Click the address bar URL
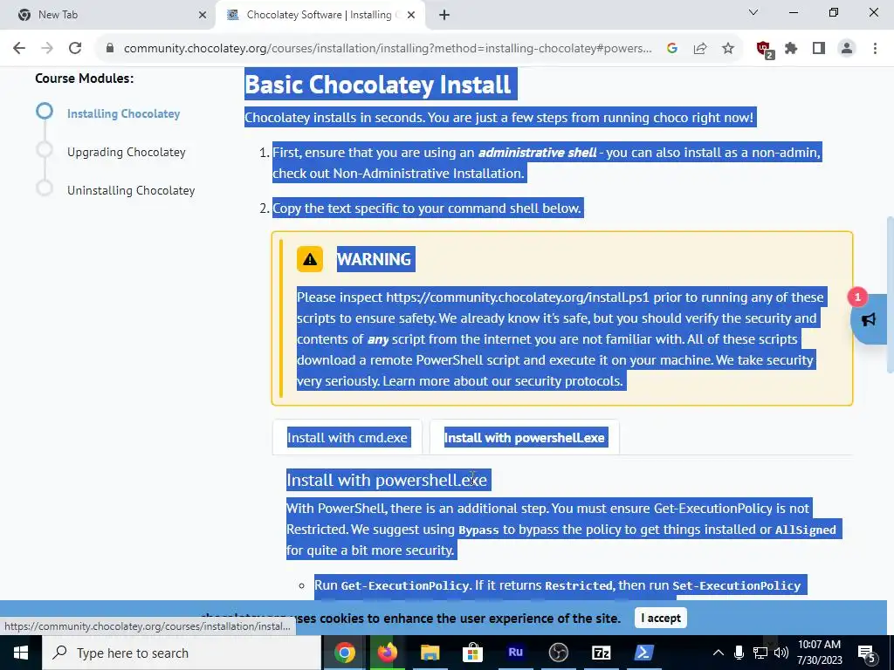The height and width of the screenshot is (670, 894). 387,49
